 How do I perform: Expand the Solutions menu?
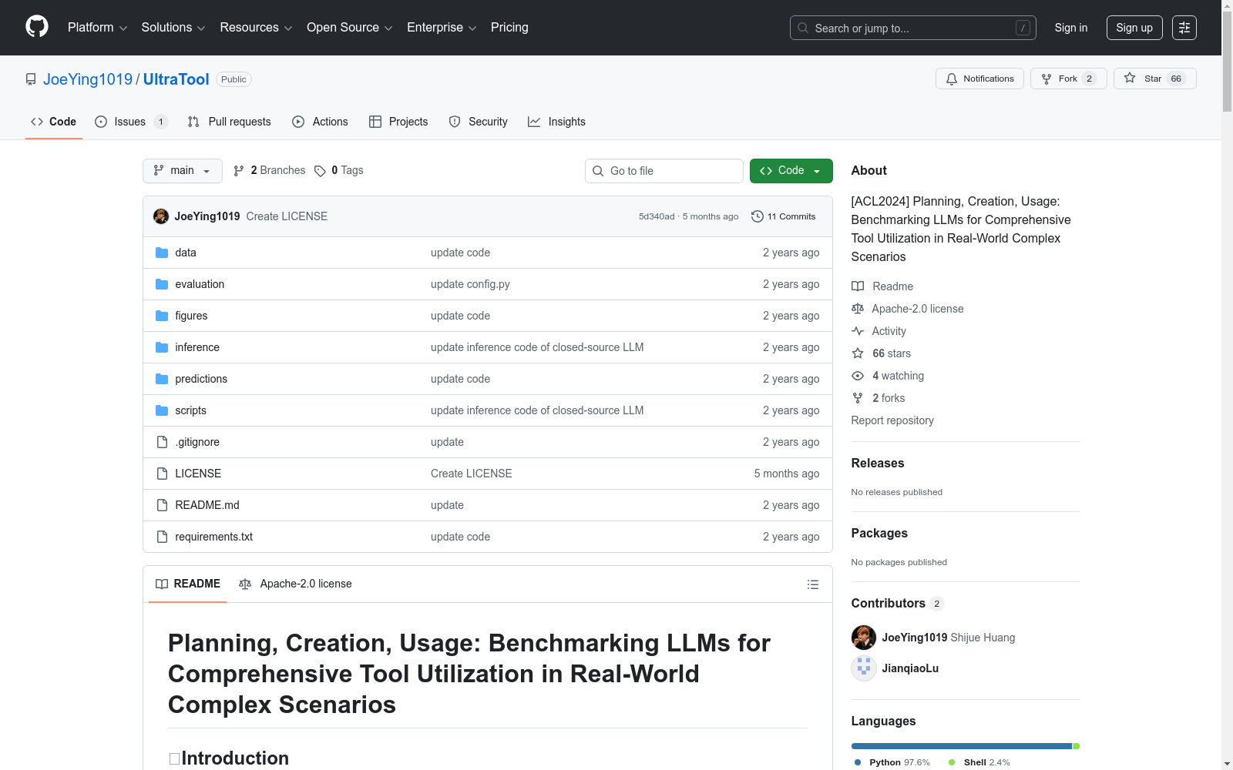173,28
